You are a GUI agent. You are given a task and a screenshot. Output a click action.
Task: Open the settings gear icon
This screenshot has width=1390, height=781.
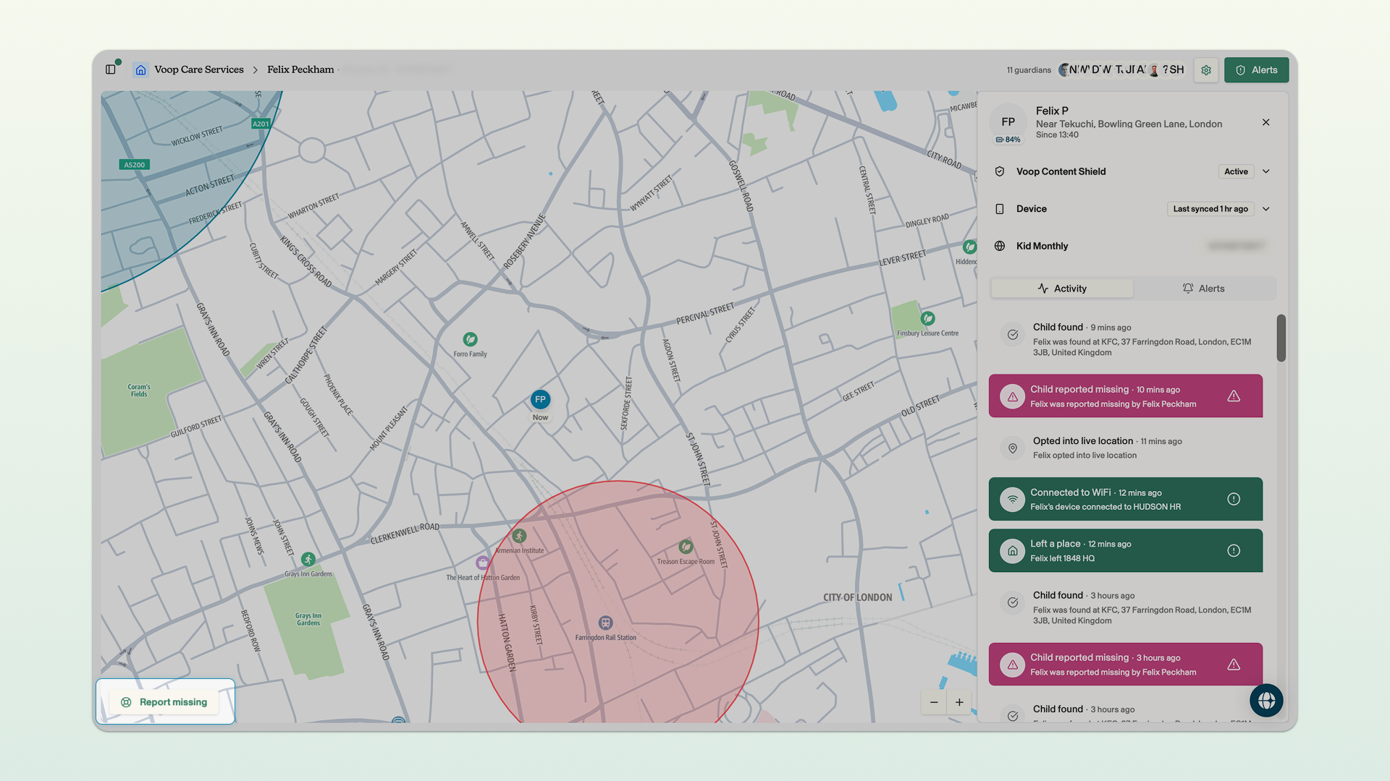coord(1206,70)
